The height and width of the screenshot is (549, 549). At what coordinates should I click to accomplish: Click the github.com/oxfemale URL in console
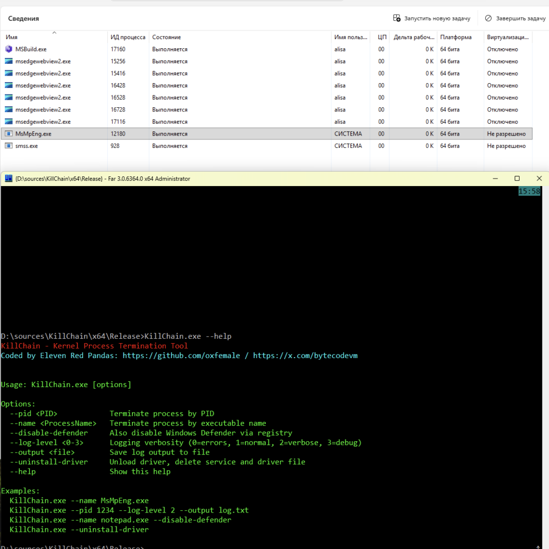[x=181, y=355]
